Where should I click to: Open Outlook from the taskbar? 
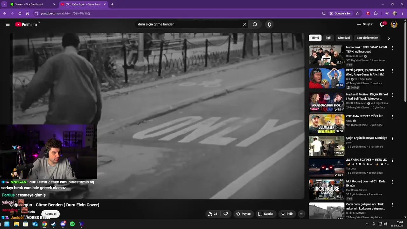[35, 224]
